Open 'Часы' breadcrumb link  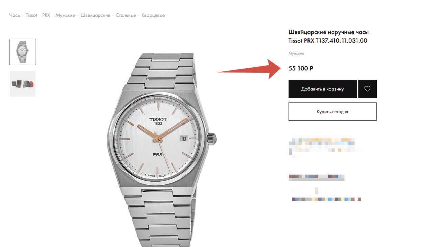pyautogui.click(x=15, y=15)
